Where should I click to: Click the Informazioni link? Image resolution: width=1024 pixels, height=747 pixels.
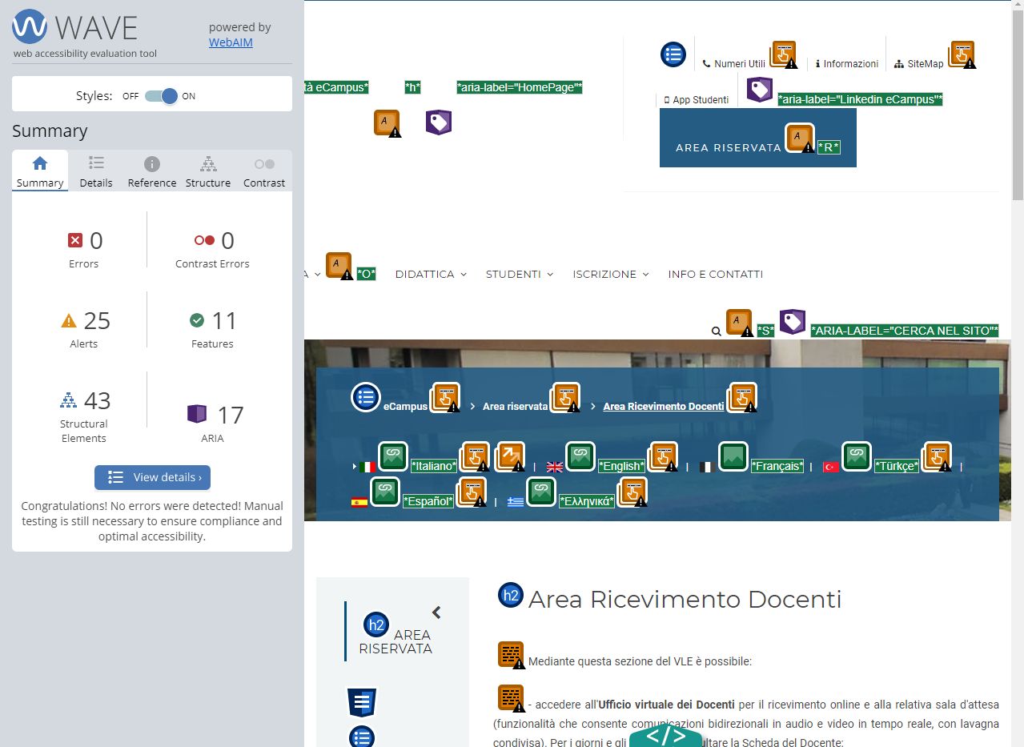point(847,64)
